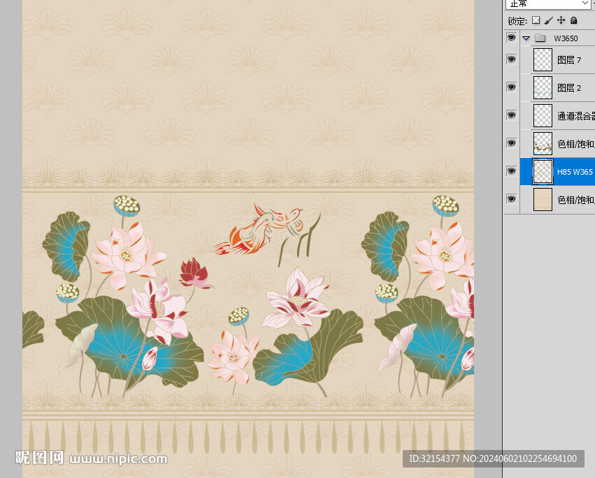Click the W3650 group folder icon
The image size is (595, 478).
point(540,38)
